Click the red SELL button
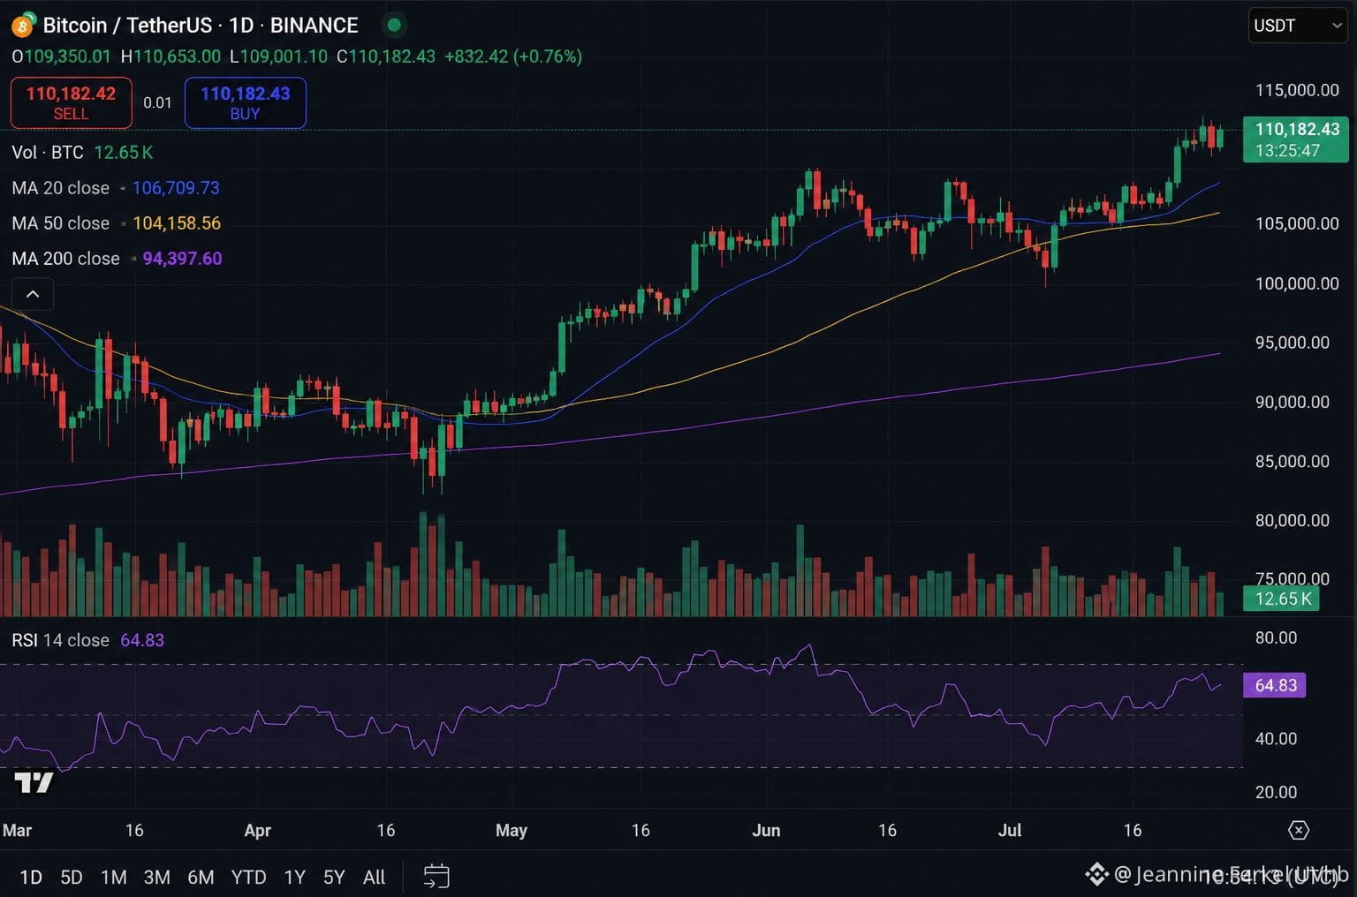Image resolution: width=1357 pixels, height=897 pixels. point(71,102)
